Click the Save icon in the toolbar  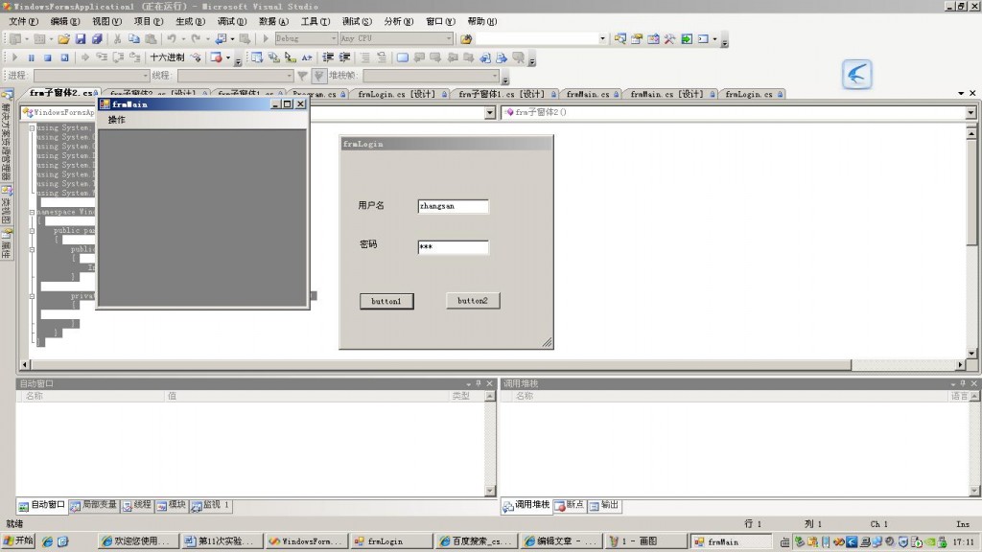pyautogui.click(x=82, y=39)
